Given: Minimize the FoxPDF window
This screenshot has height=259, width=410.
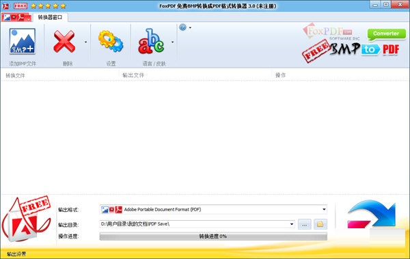Looking at the screenshot, I should pyautogui.click(x=375, y=5).
